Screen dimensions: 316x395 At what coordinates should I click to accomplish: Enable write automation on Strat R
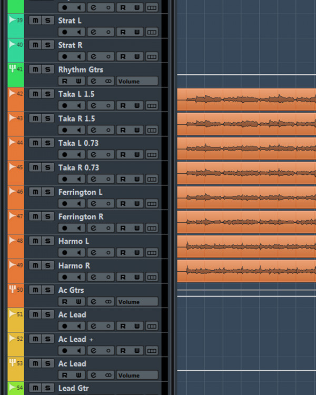pyautogui.click(x=137, y=56)
